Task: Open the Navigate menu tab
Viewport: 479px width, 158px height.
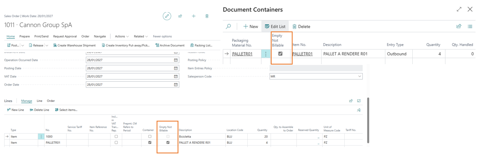Action: click(100, 36)
